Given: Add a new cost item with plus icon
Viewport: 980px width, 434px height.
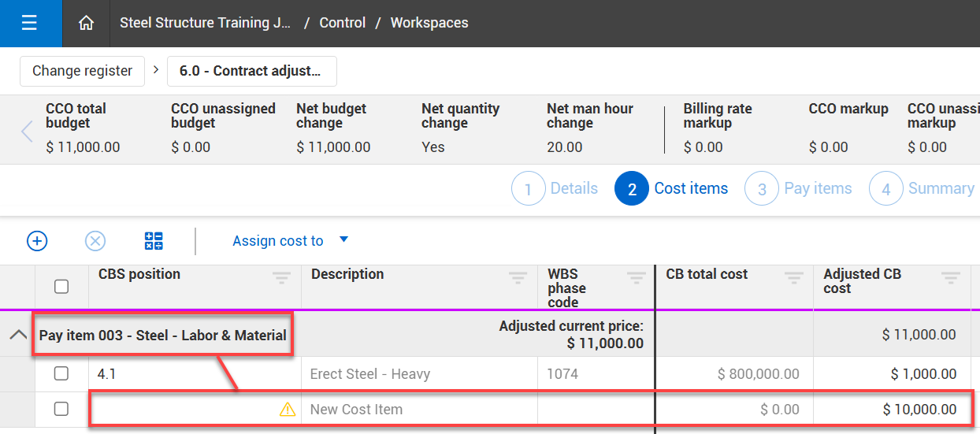Looking at the screenshot, I should [37, 241].
